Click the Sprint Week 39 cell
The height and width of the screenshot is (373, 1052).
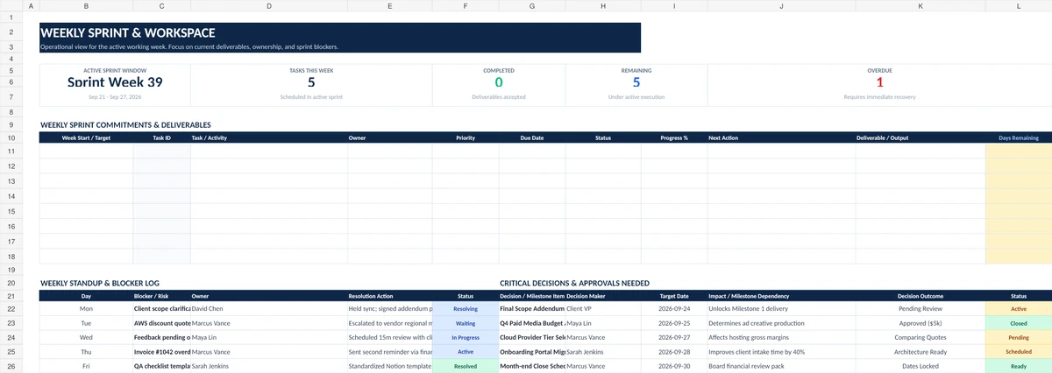(115, 82)
